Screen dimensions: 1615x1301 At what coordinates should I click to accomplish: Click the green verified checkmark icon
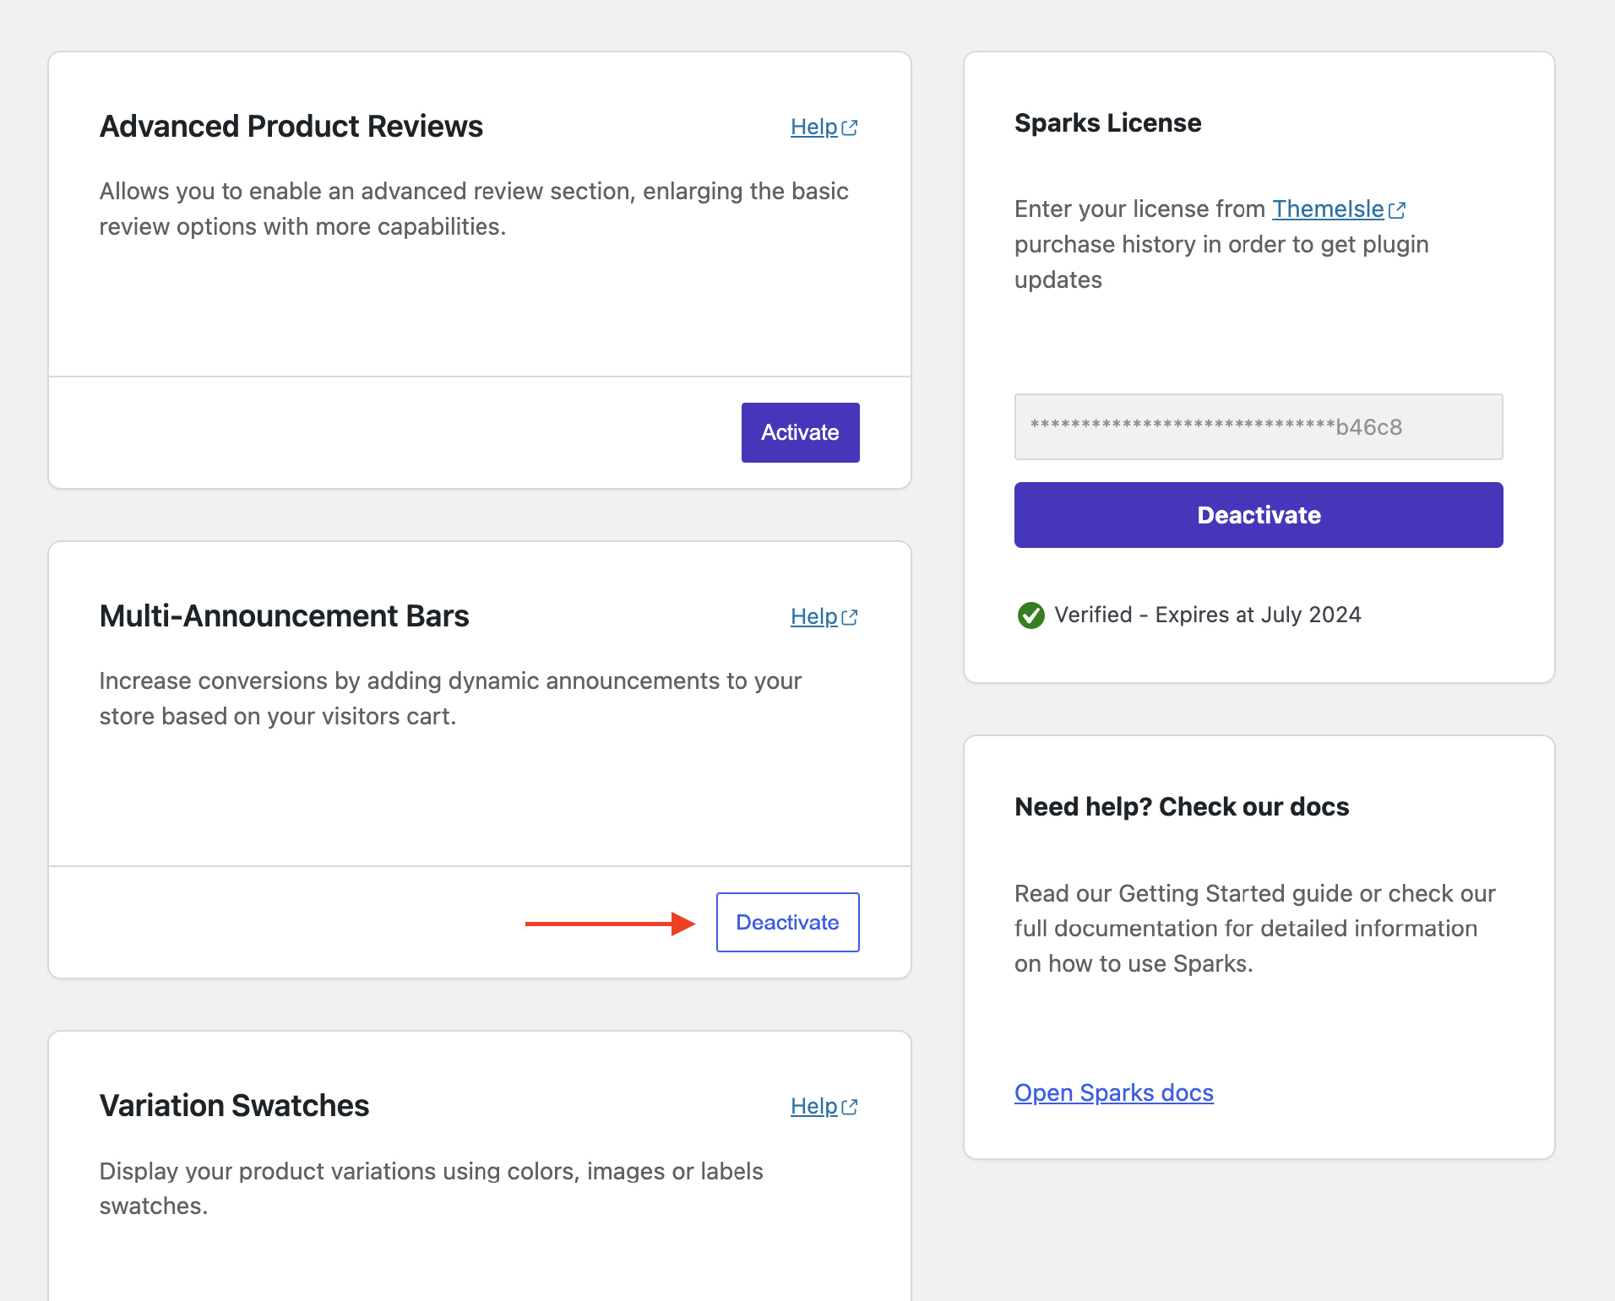(x=1030, y=615)
